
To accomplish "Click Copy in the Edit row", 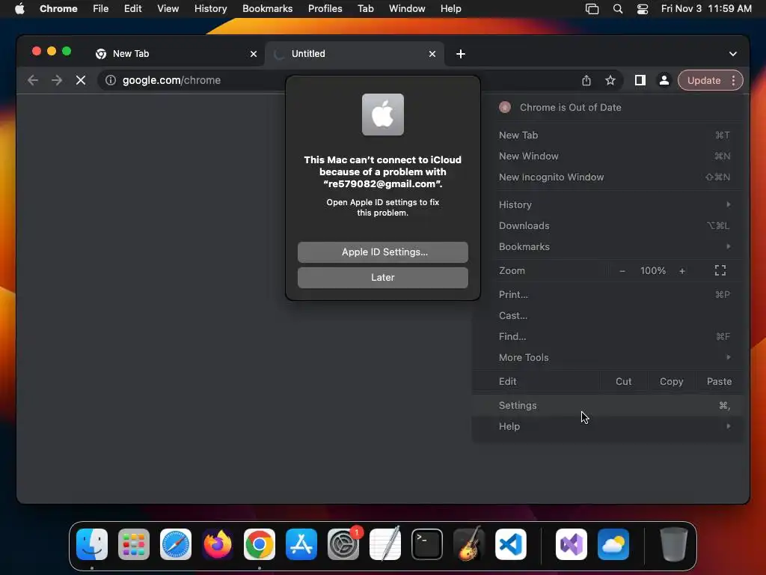I will (x=671, y=381).
